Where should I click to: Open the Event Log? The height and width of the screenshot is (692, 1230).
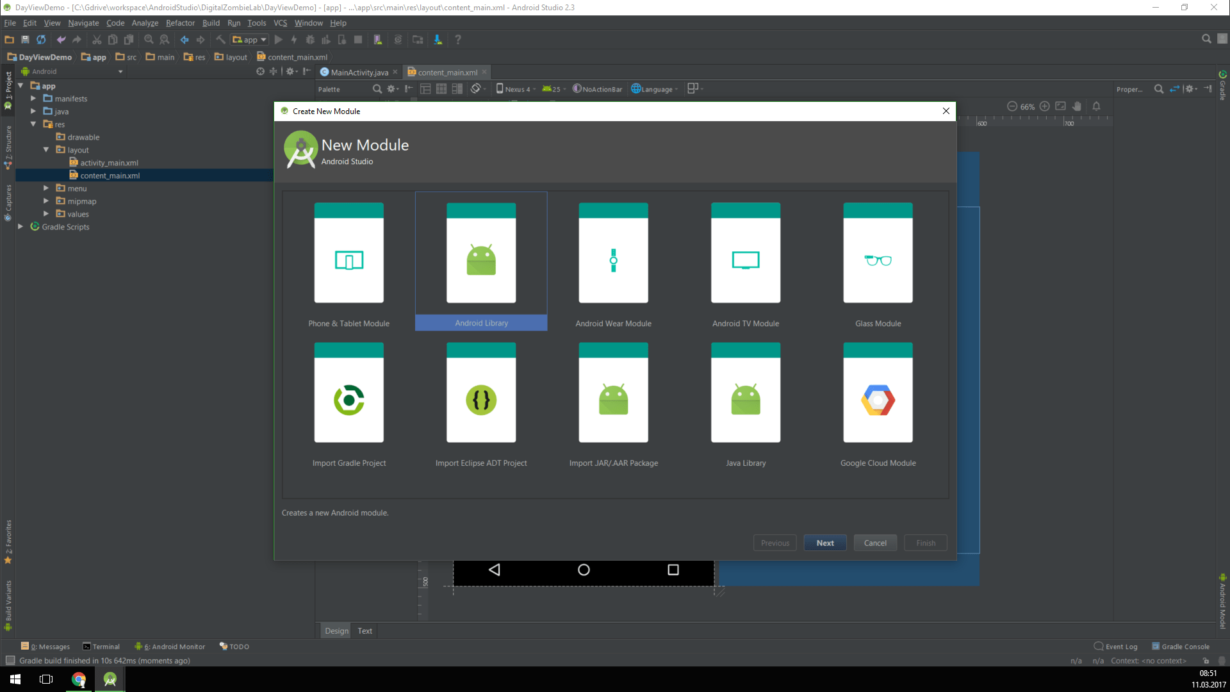click(x=1115, y=647)
